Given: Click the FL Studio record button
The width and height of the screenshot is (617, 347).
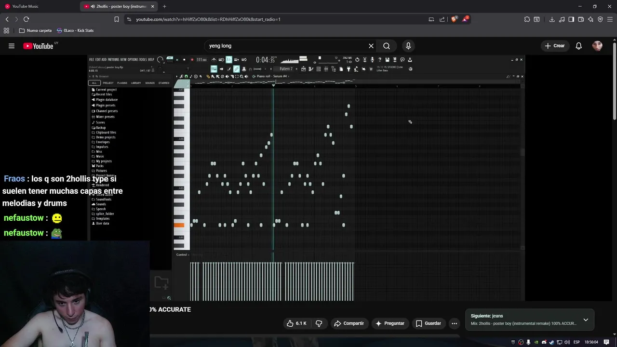Looking at the screenshot, I should [192, 60].
